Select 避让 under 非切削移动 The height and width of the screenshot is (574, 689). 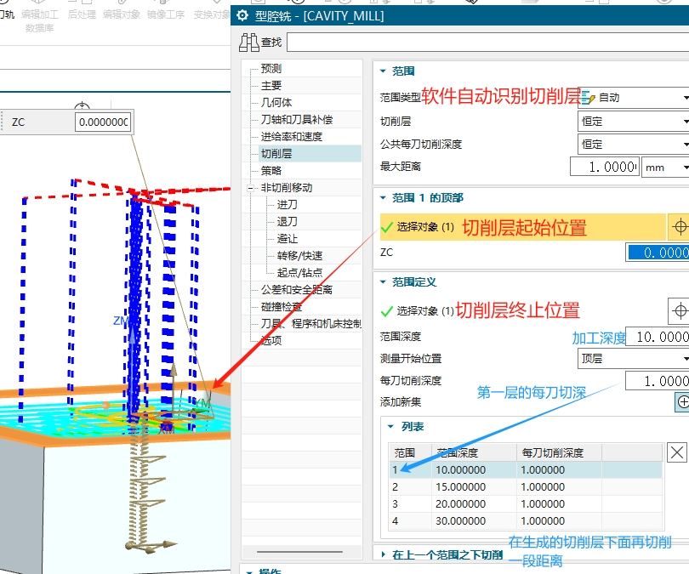click(287, 239)
